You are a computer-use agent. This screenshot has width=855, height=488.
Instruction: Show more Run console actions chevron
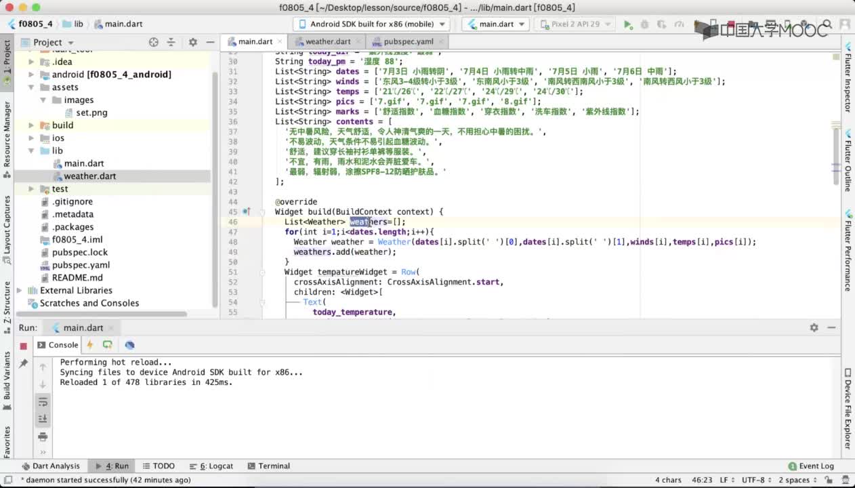pos(43,452)
